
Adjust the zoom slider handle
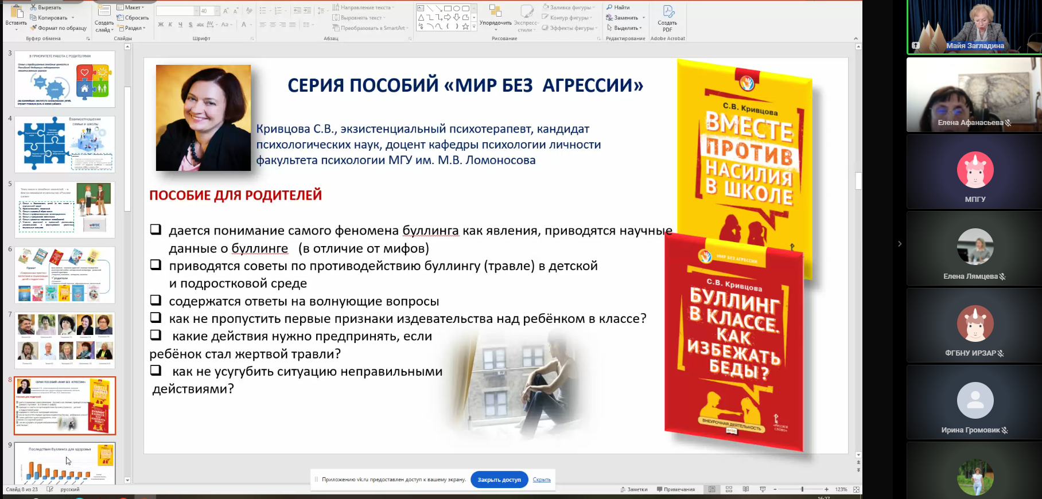pyautogui.click(x=802, y=489)
